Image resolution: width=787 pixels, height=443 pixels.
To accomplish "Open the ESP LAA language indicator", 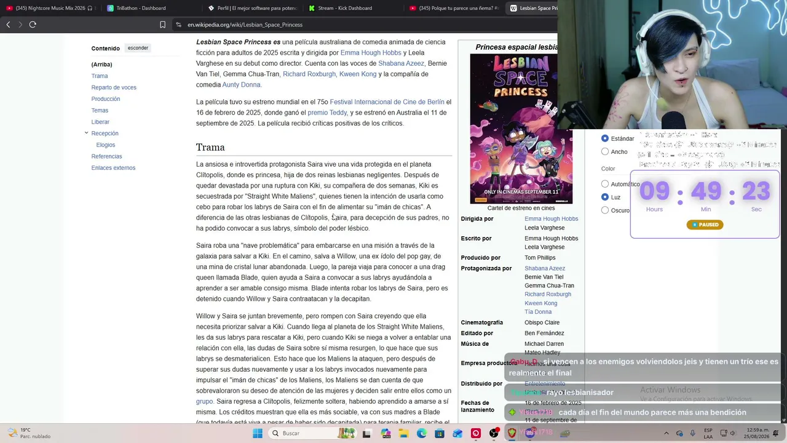I will [x=708, y=433].
